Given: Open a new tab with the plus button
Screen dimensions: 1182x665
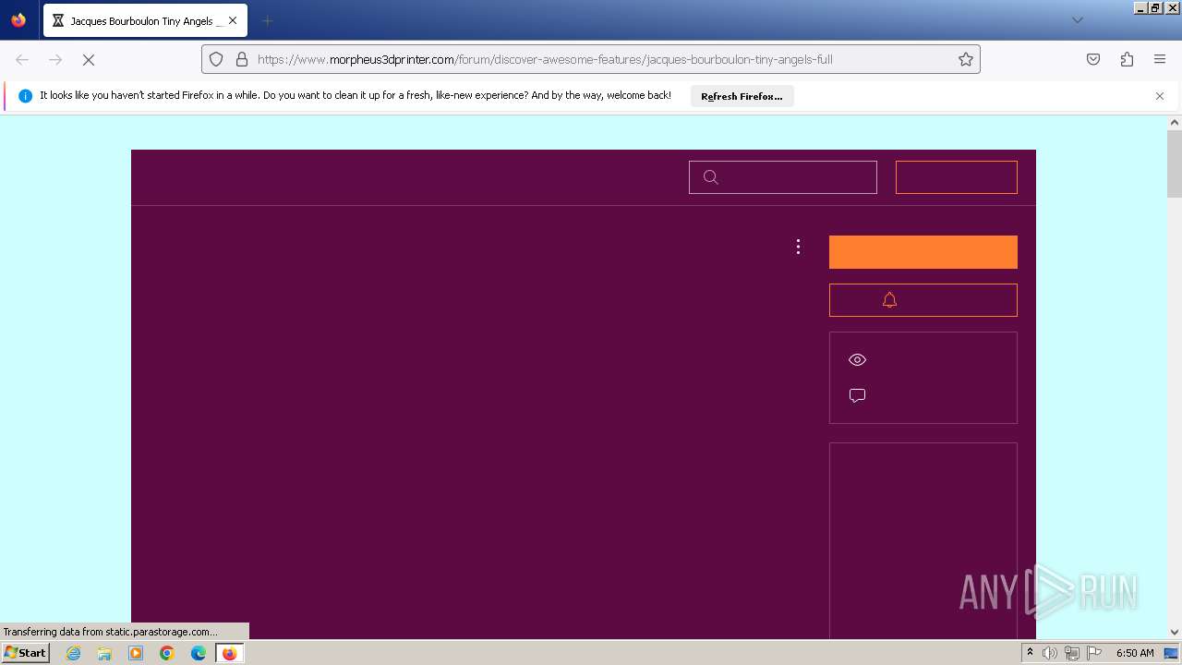Looking at the screenshot, I should [x=267, y=20].
